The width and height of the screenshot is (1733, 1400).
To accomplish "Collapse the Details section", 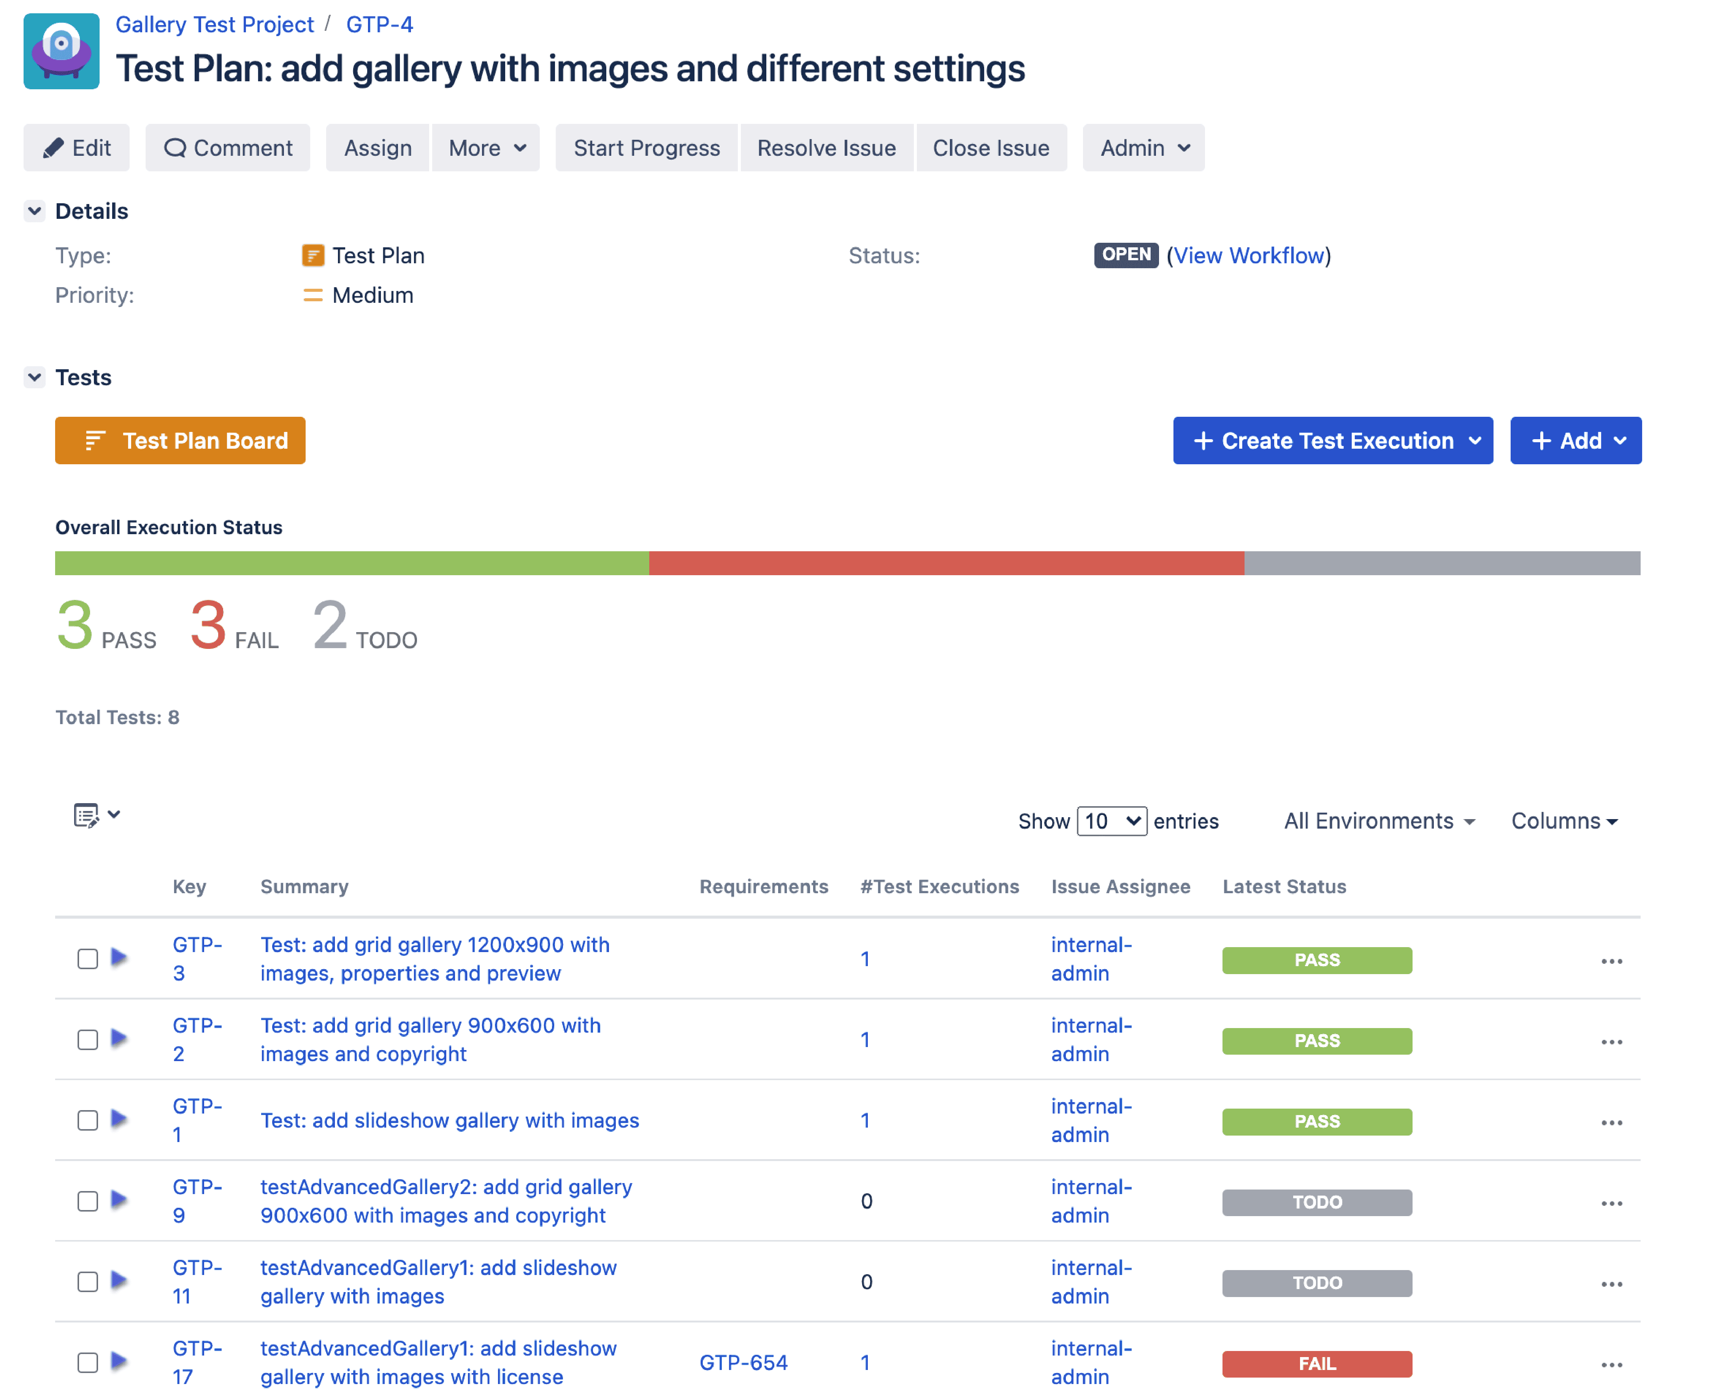I will point(35,211).
